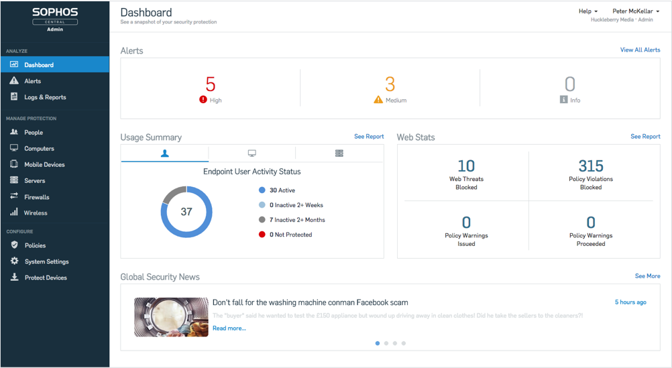Open the Web Stats See Report link
672x368 pixels.
click(x=645, y=136)
